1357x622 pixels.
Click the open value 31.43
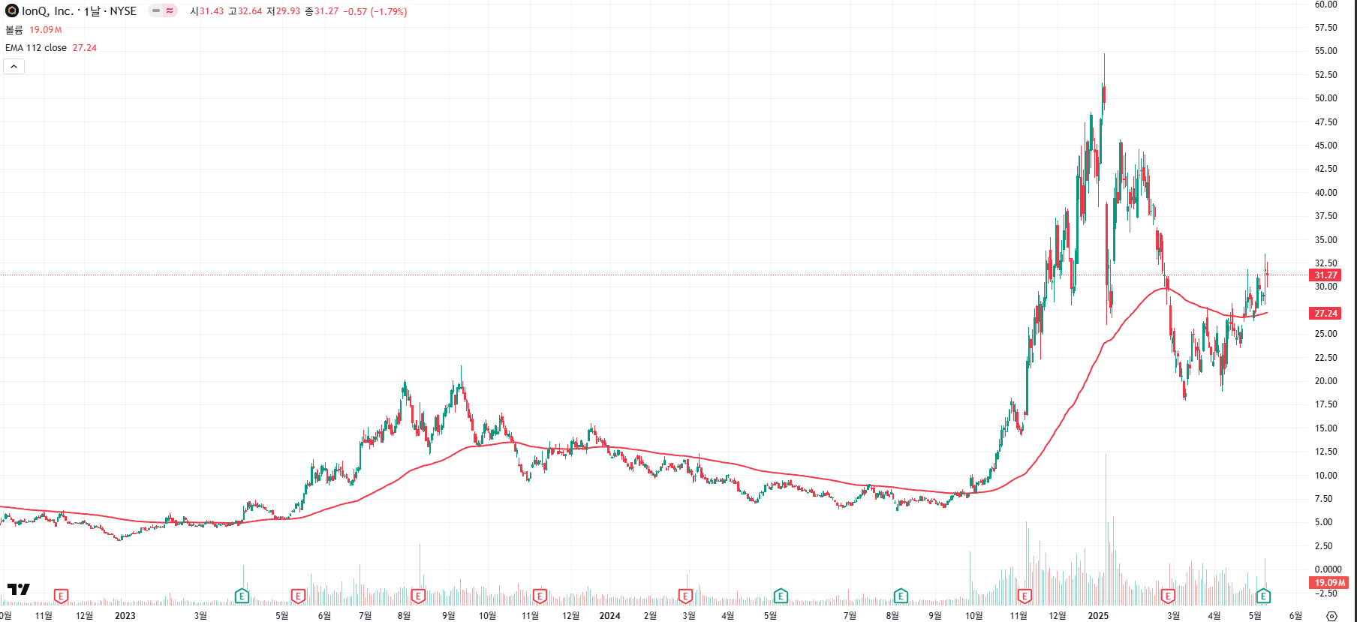click(x=212, y=11)
